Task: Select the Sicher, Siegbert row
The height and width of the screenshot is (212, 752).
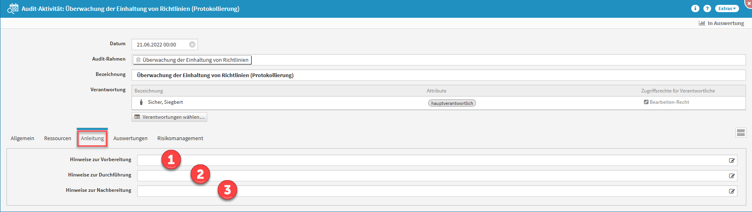Action: coord(438,103)
